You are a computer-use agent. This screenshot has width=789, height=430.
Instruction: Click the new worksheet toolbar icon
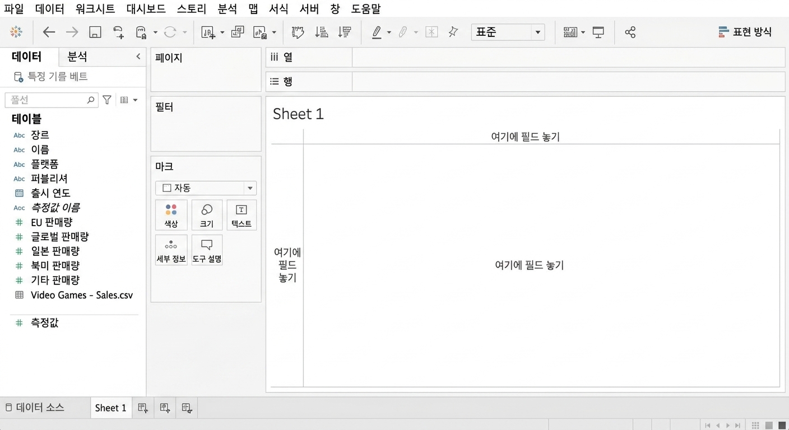(208, 32)
